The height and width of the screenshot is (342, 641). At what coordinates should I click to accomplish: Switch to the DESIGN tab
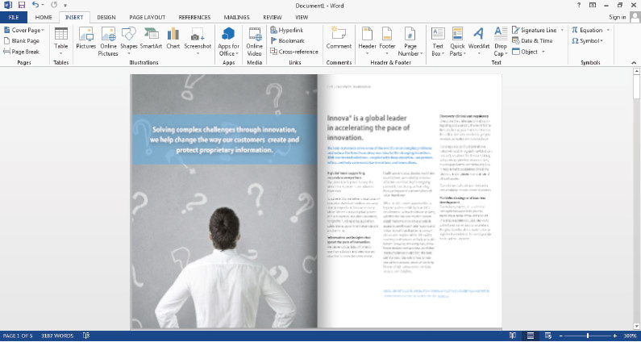106,17
